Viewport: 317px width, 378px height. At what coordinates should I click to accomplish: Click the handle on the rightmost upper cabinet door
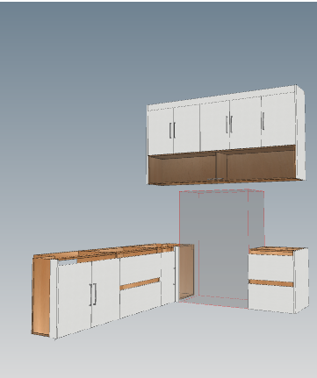[x=263, y=121]
